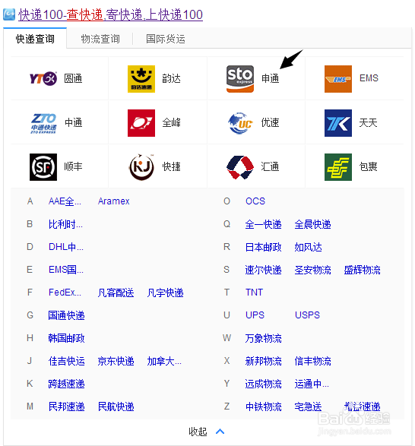Select the yellow 韵达 courier logo
Screen dimensions: 415x446
point(141,79)
